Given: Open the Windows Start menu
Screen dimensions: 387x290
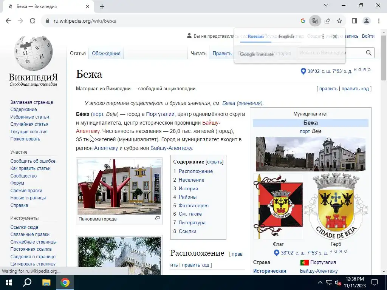Looking at the screenshot, I should point(9,282).
